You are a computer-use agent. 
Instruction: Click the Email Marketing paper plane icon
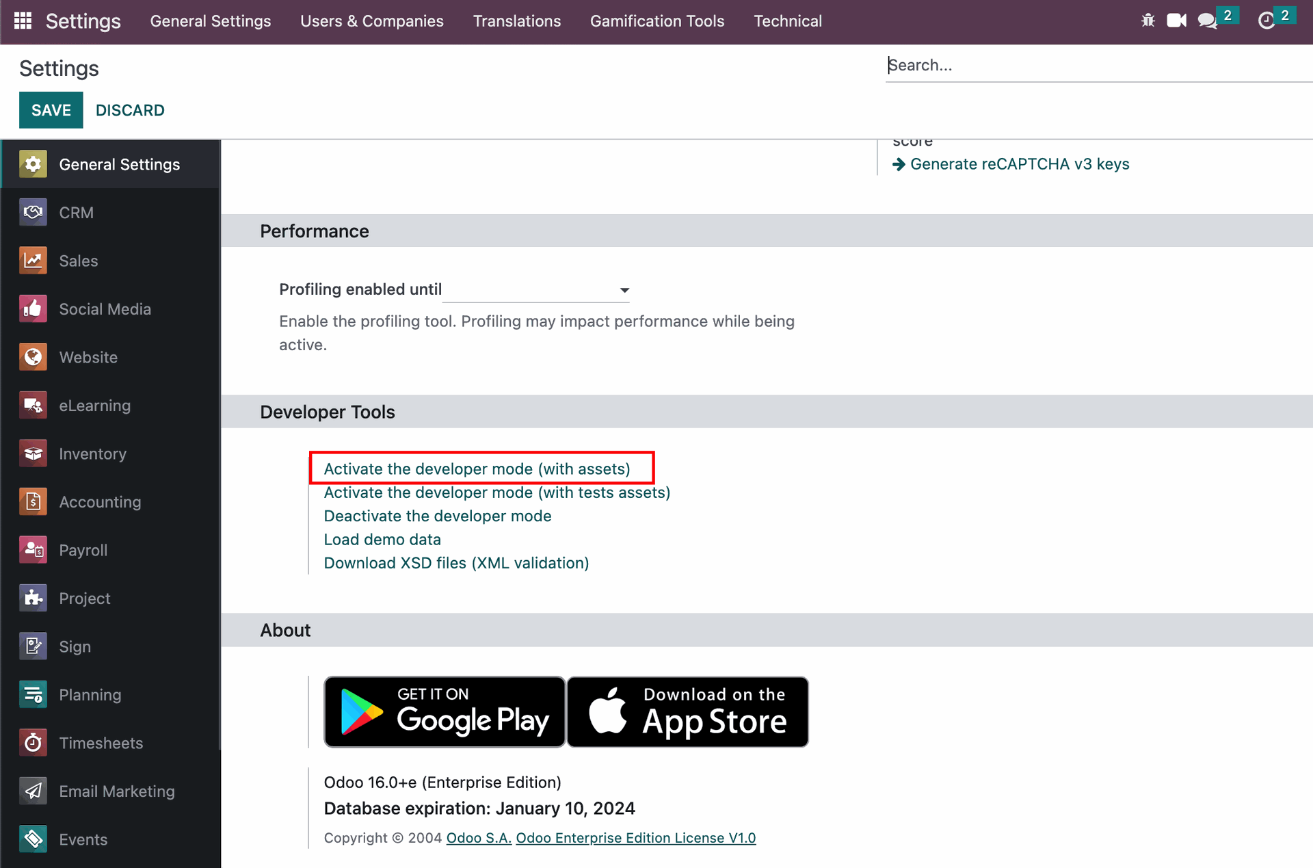click(33, 791)
